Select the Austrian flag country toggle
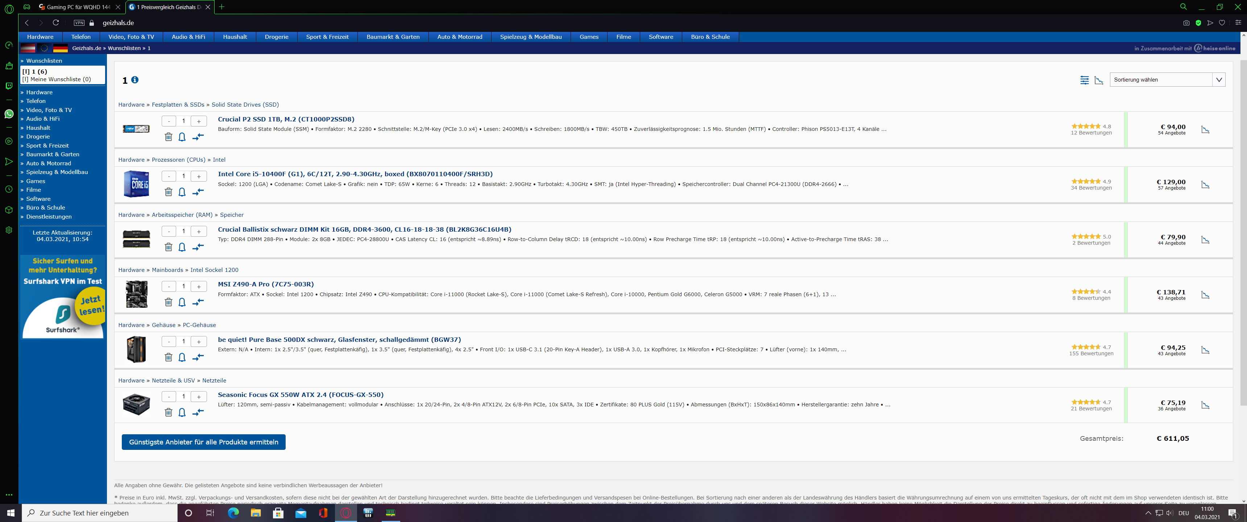The image size is (1247, 522). (x=28, y=48)
